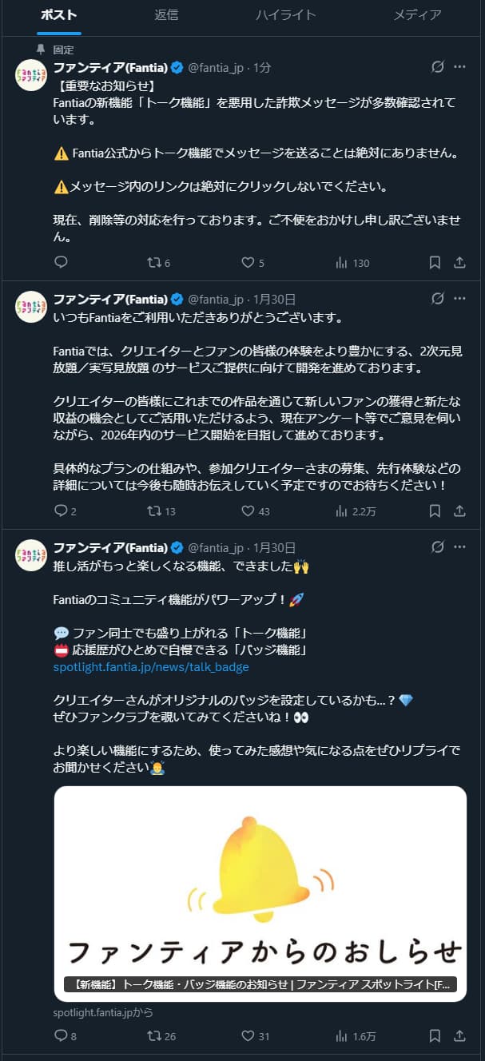Open more options on pinned post

(x=459, y=67)
